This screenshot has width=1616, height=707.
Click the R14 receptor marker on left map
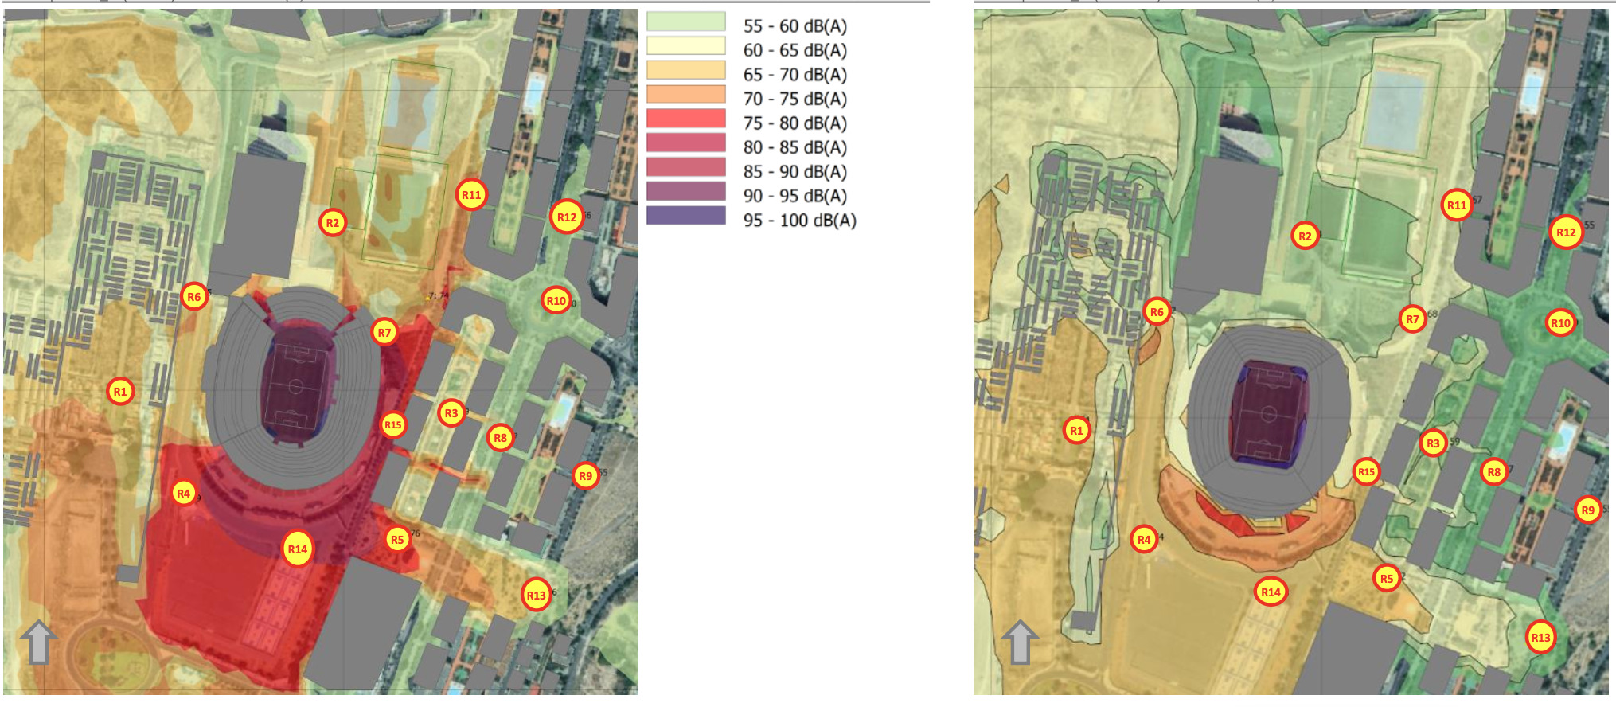click(297, 549)
